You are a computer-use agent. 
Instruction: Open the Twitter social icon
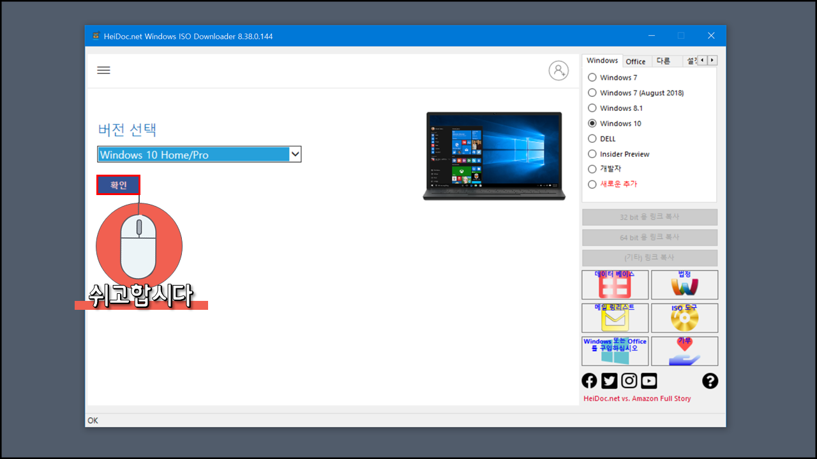point(610,381)
